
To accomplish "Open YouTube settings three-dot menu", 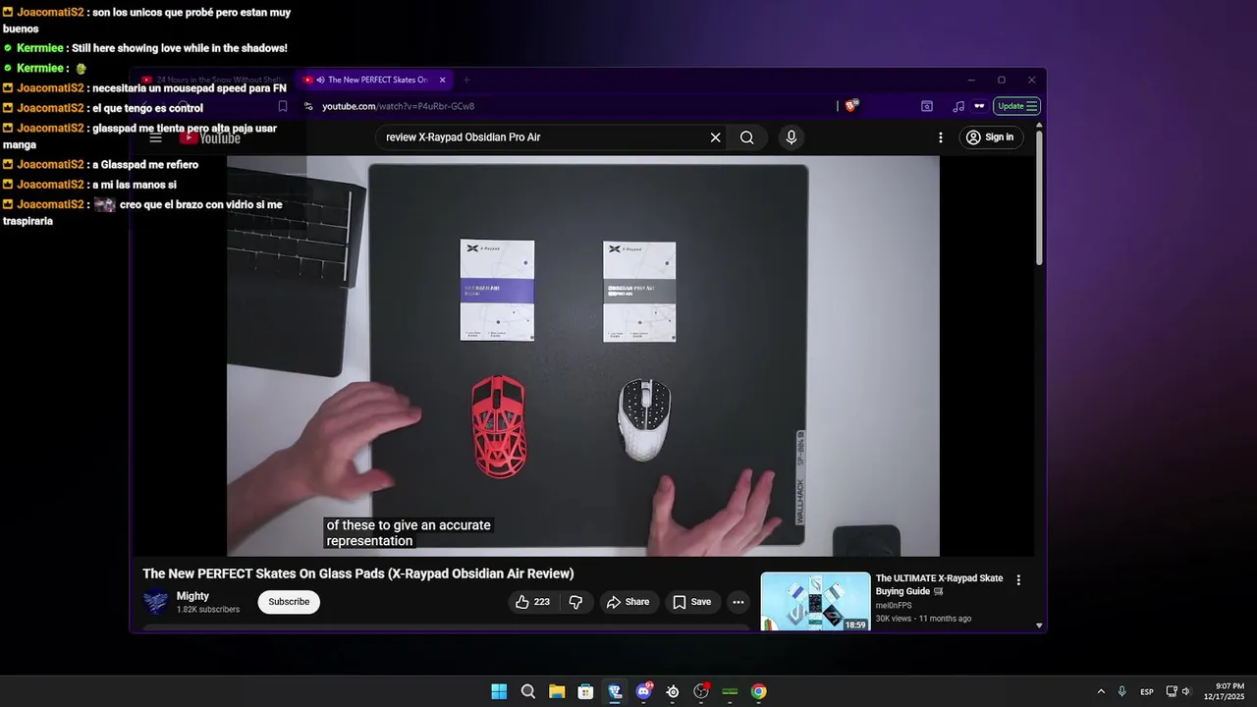I will pos(940,137).
